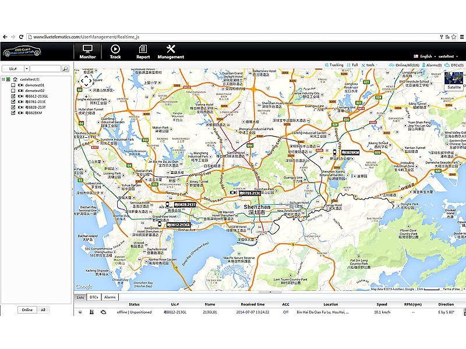Switch map to Satellite view

(x=454, y=88)
